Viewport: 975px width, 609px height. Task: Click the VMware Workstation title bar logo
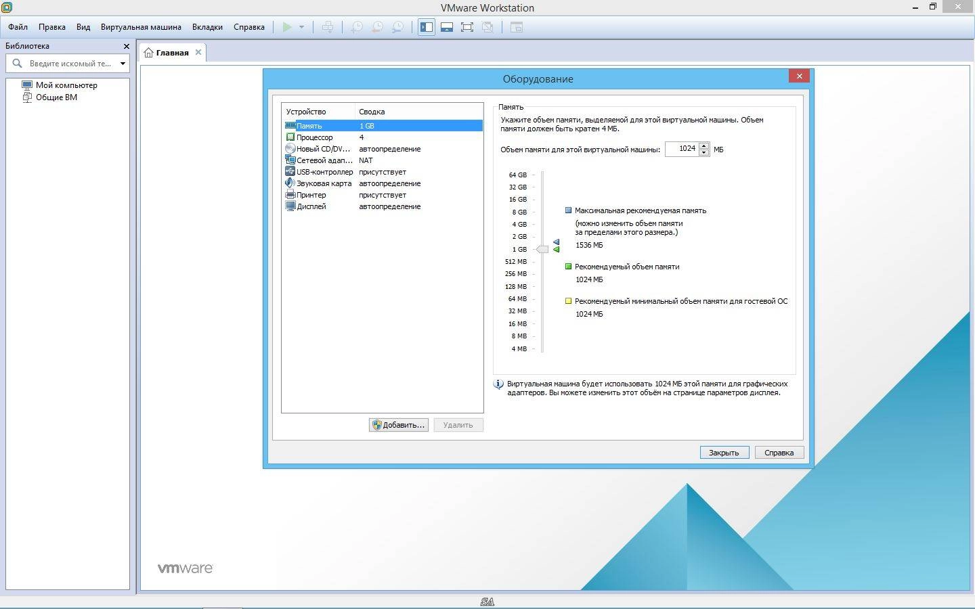pyautogui.click(x=7, y=7)
